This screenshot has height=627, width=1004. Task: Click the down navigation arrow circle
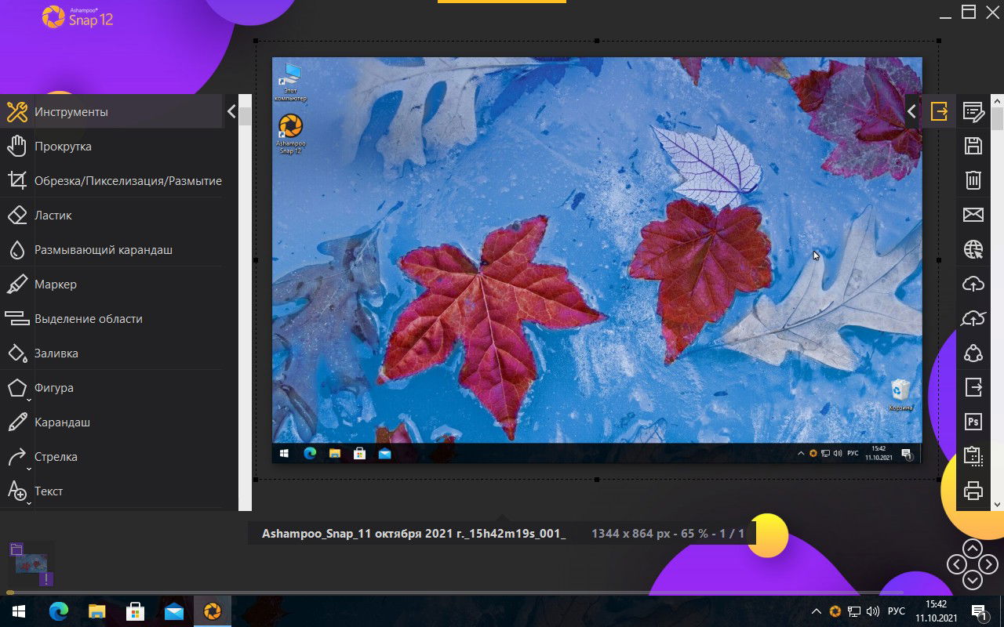pyautogui.click(x=973, y=581)
